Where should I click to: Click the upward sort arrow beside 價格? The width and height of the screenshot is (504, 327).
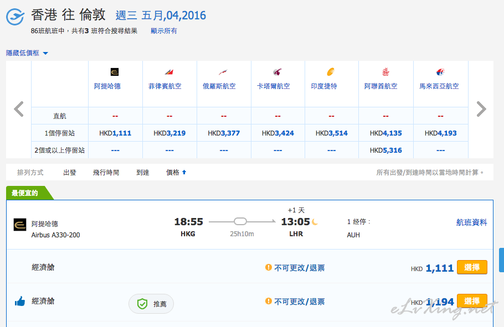point(184,172)
